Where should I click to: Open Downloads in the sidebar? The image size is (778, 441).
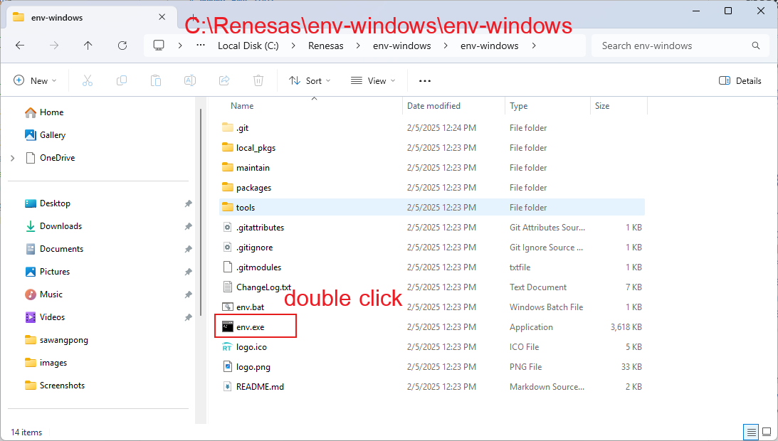pyautogui.click(x=61, y=226)
